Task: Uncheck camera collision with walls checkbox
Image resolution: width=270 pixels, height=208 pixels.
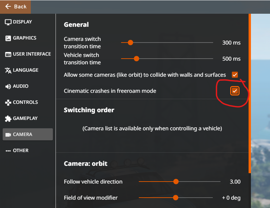Action: pyautogui.click(x=235, y=75)
